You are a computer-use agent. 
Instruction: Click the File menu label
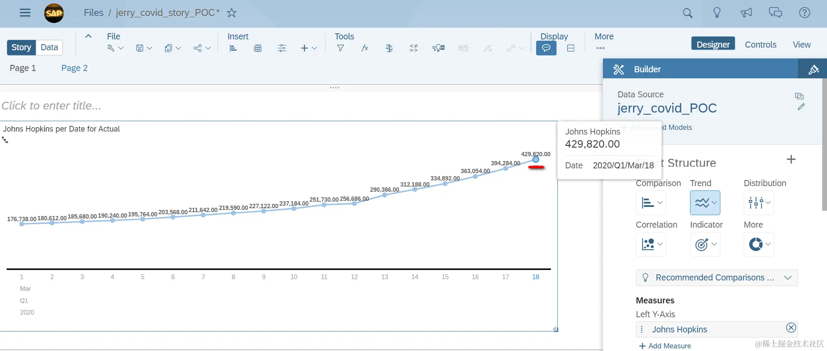point(114,36)
